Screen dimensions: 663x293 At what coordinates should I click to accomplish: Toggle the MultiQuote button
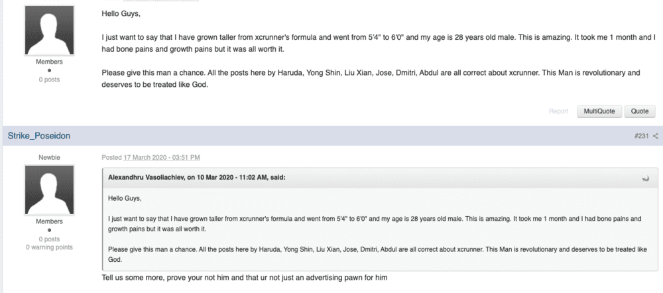click(599, 111)
